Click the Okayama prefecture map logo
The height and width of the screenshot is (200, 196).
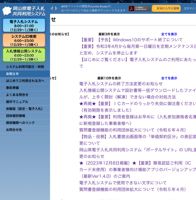coord(7,11)
